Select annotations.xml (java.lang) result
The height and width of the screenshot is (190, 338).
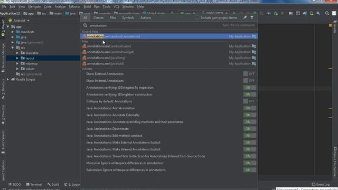click(x=169, y=58)
